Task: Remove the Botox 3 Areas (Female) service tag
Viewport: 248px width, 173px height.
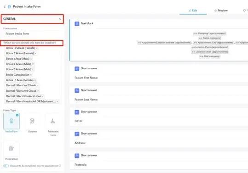Action: pos(35,54)
